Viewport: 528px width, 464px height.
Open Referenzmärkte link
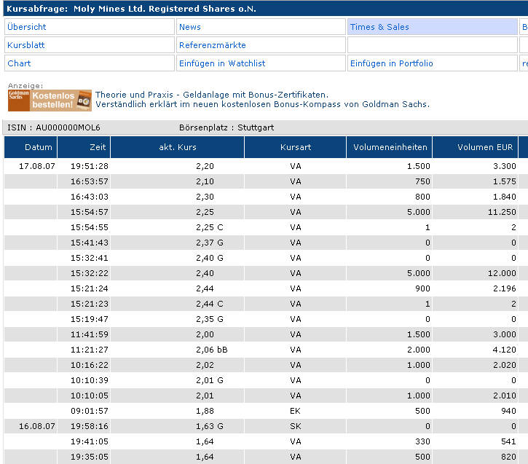[x=213, y=45]
